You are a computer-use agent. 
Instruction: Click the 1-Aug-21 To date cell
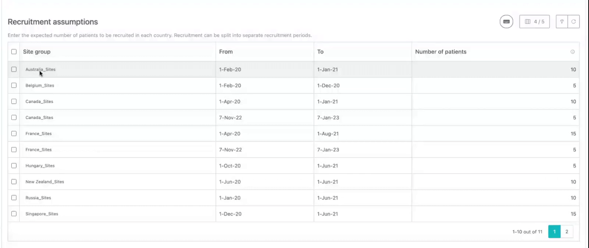click(x=328, y=134)
